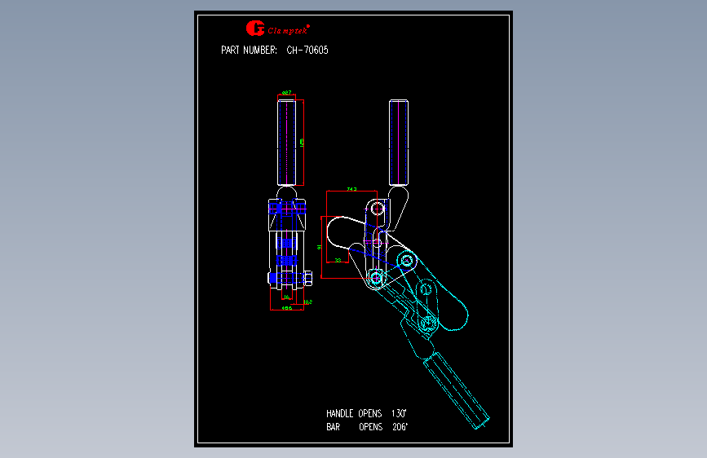The height and width of the screenshot is (458, 707).
Task: Click the green bottom width dimension of left view
Action: point(287,308)
